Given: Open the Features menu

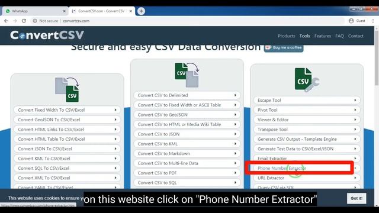Looking at the screenshot, I should click(x=323, y=36).
